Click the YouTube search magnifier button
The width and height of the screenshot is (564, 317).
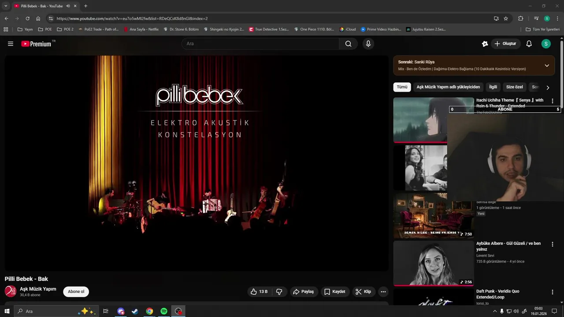[349, 44]
